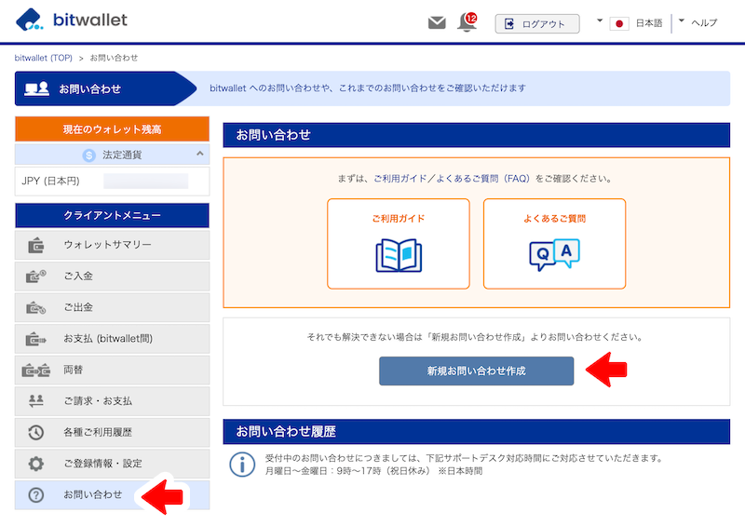Click the 法定通貨 currency coin icon

tap(88, 155)
